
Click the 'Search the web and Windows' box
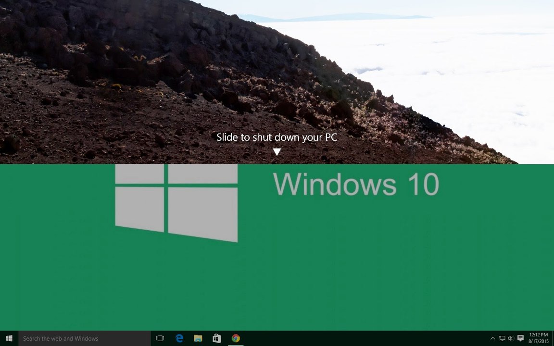pos(85,338)
